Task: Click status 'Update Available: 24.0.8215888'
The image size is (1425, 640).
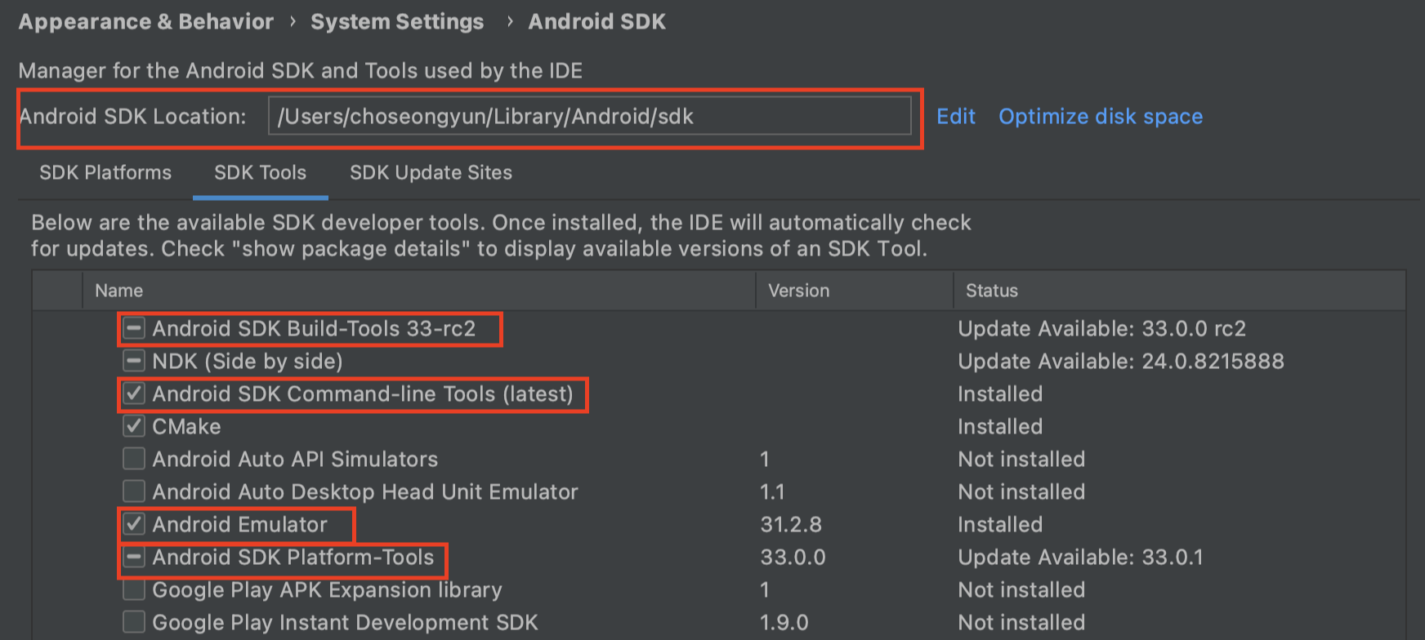Action: [1121, 362]
